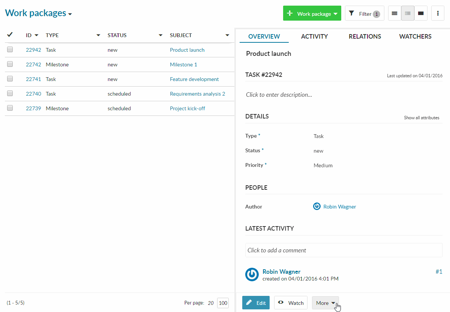Expand the Work packages title dropdown

[70, 13]
